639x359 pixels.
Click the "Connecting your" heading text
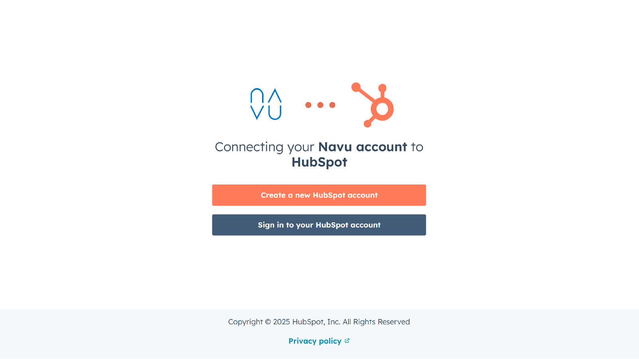pyautogui.click(x=265, y=147)
